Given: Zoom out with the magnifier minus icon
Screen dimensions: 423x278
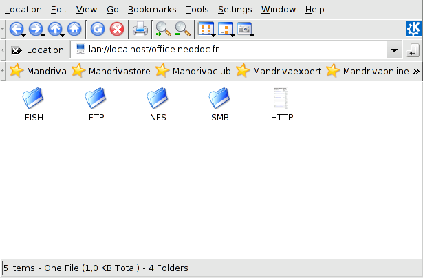Looking at the screenshot, I should click(x=182, y=29).
